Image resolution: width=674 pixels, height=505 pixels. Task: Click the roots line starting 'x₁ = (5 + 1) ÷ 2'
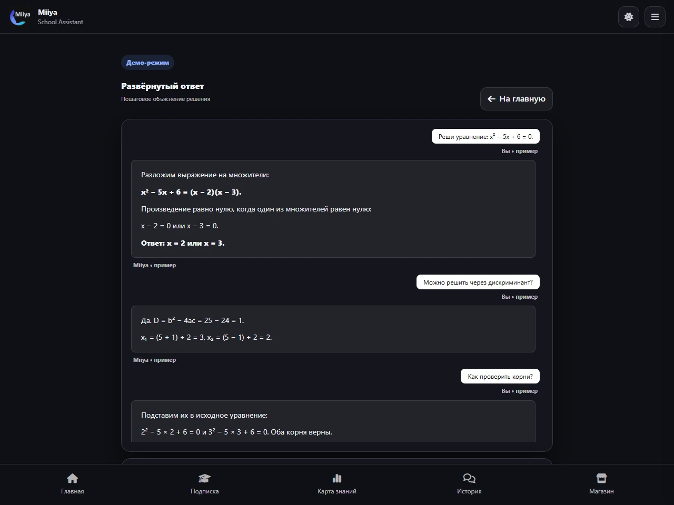[206, 337]
